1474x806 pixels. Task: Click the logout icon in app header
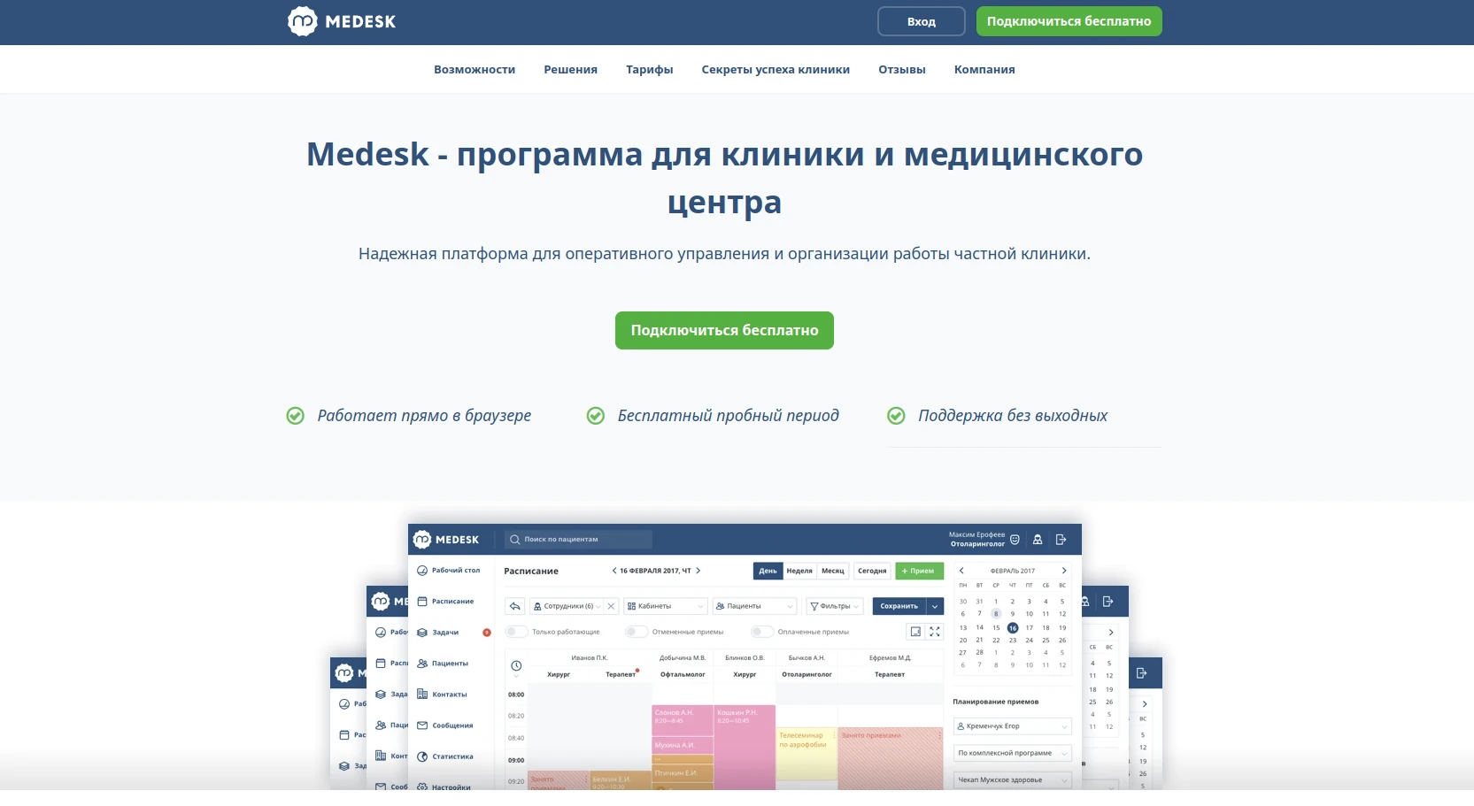click(1061, 540)
